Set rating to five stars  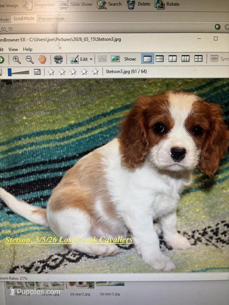(95, 72)
